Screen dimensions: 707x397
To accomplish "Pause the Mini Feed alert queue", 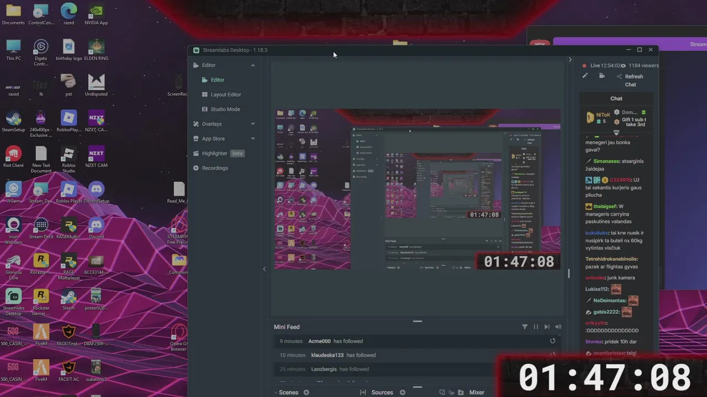I will pos(536,327).
